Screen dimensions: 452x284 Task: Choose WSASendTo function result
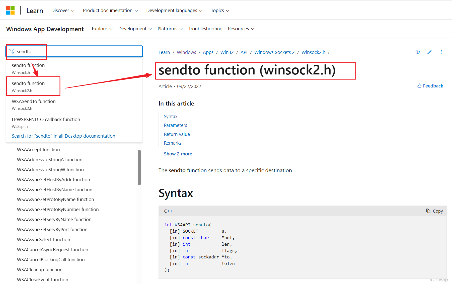coord(74,105)
